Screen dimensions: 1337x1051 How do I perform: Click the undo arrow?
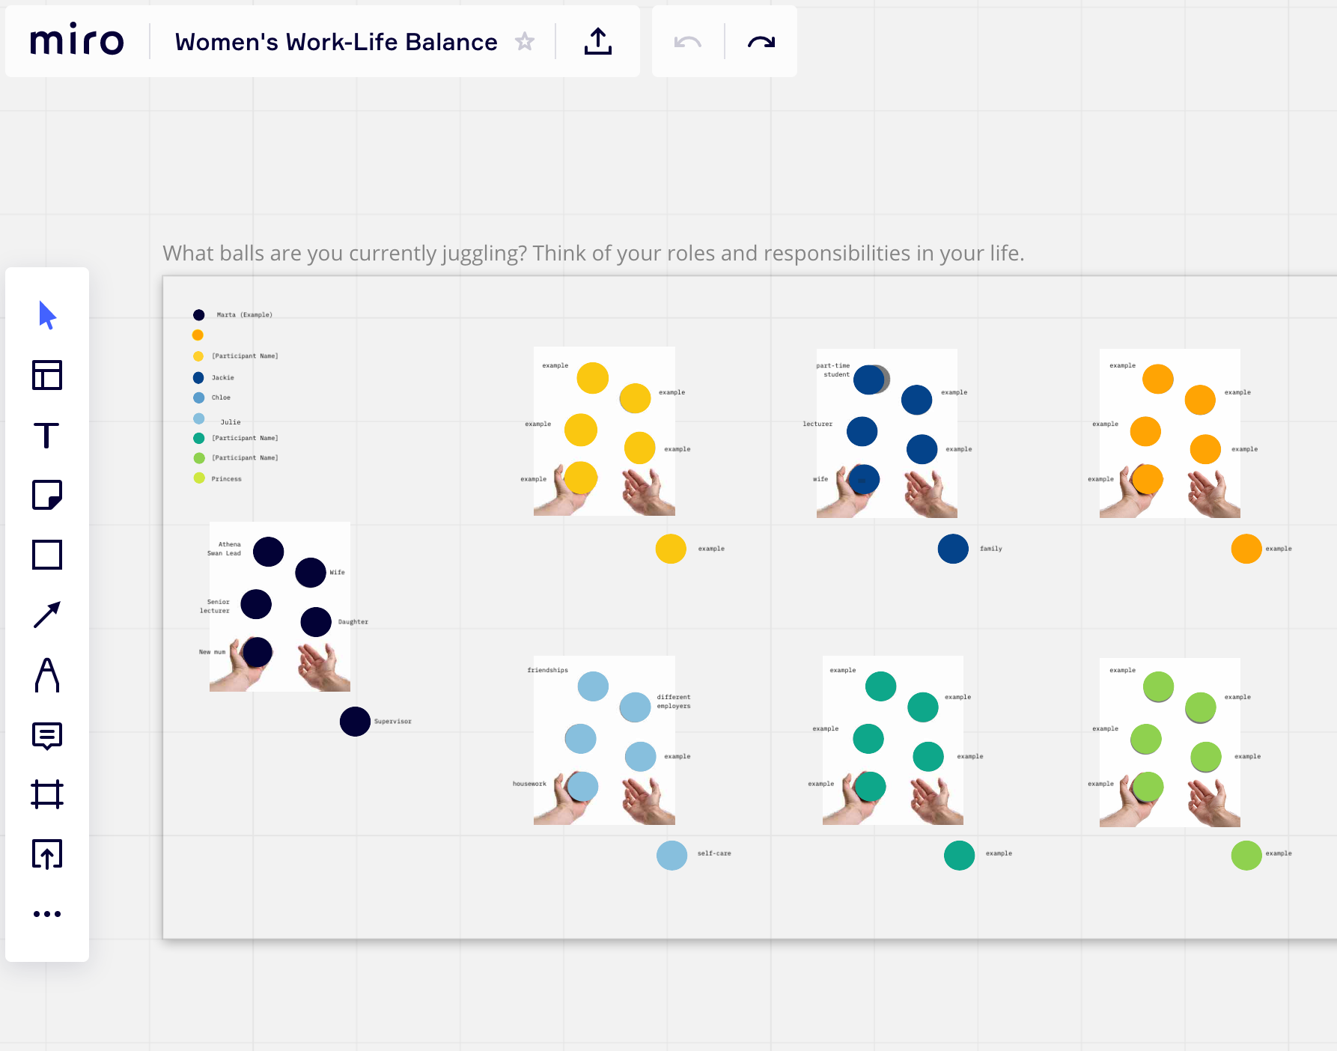(x=688, y=42)
